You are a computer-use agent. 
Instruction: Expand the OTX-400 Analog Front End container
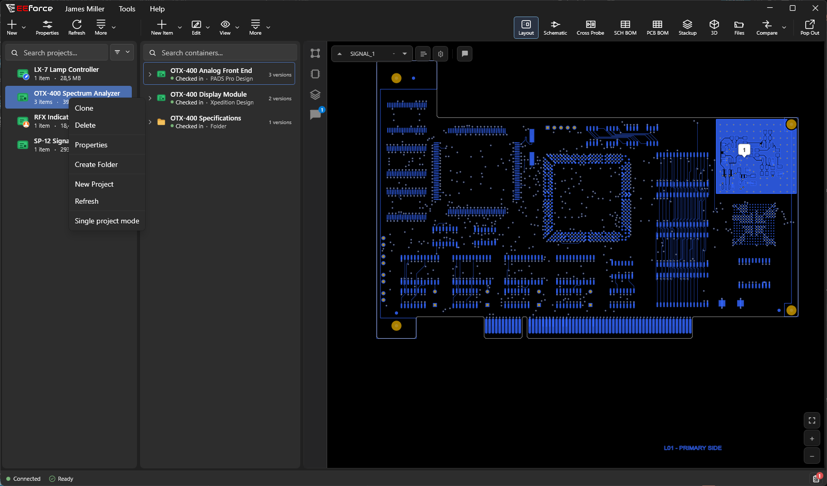(x=150, y=74)
